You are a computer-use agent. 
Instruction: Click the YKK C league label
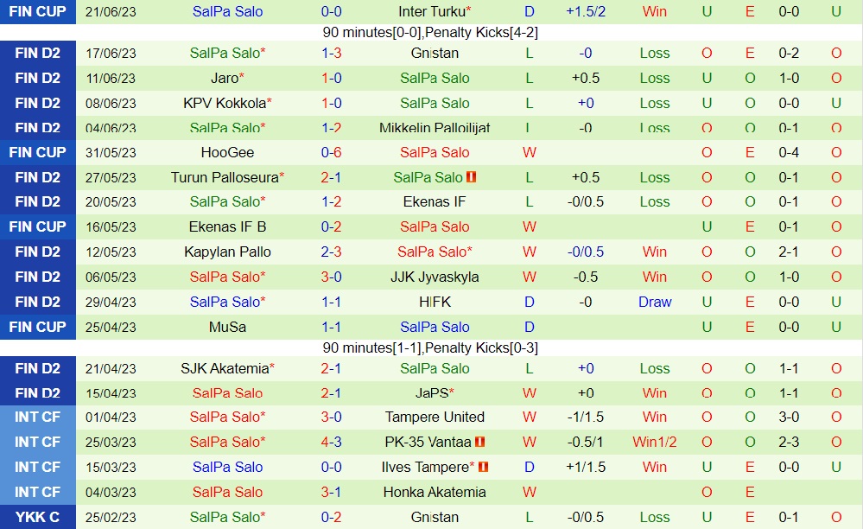(38, 517)
